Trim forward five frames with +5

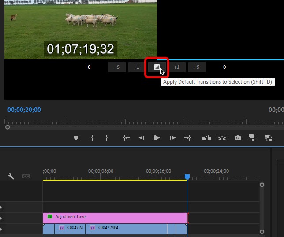coord(196,67)
